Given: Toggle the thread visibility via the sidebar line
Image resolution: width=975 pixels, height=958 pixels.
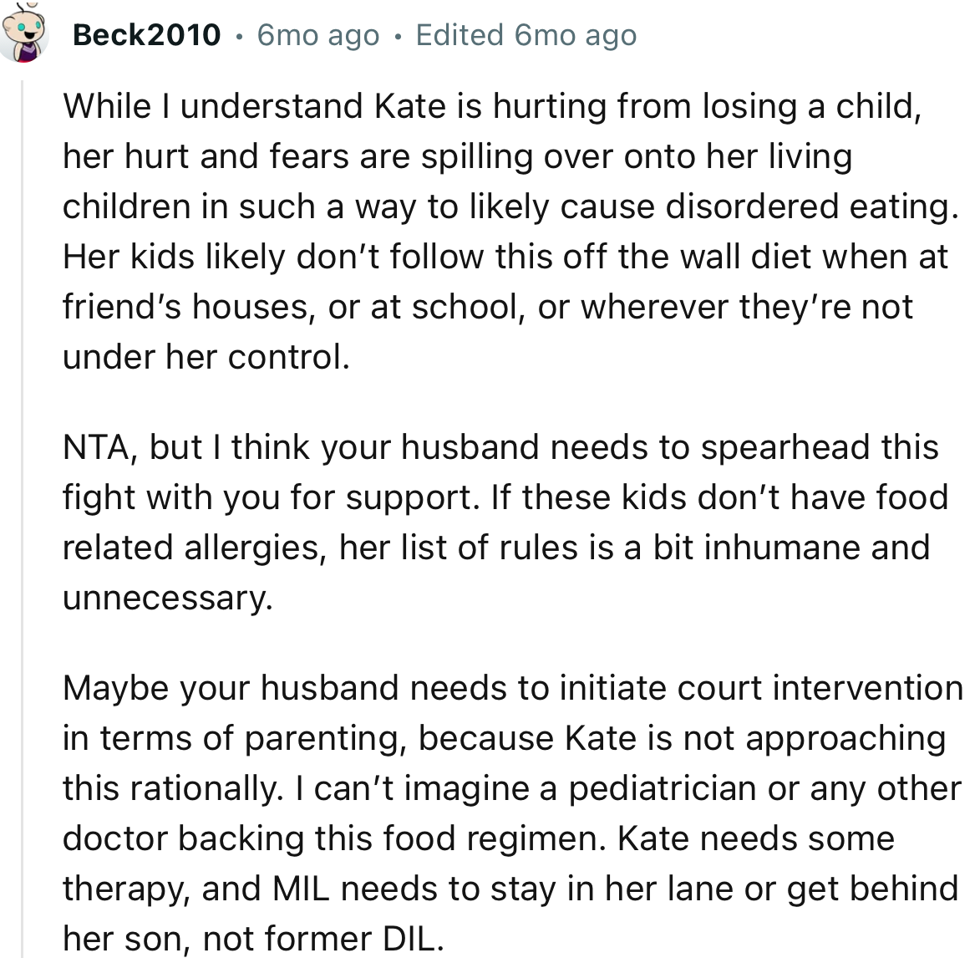Looking at the screenshot, I should click(24, 502).
